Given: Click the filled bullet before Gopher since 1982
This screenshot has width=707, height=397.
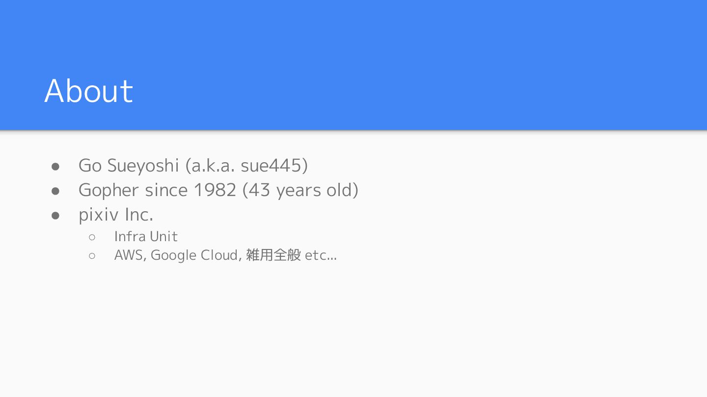Looking at the screenshot, I should coord(55,191).
